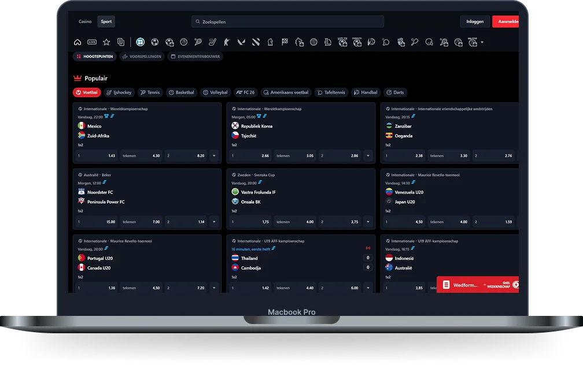Expand more markets for Mexico vs Zuid-Afrika
583x365 pixels.
pyautogui.click(x=214, y=156)
